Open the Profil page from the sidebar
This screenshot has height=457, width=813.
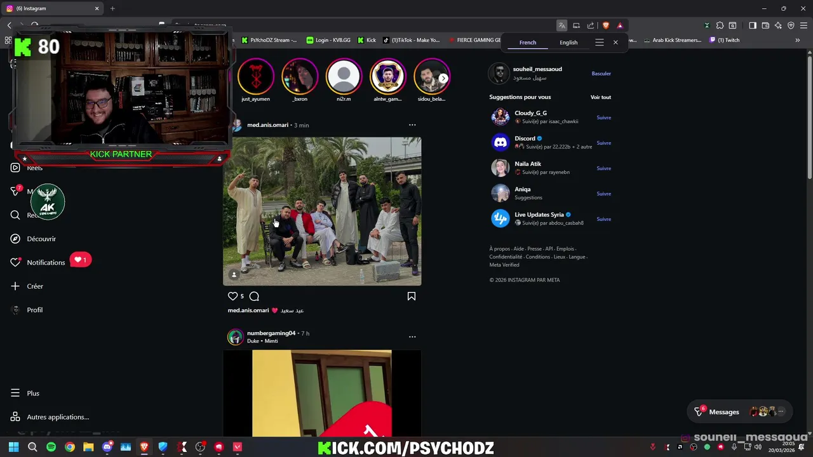(27, 310)
